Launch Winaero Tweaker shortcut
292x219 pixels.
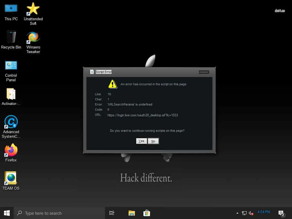coord(33,42)
